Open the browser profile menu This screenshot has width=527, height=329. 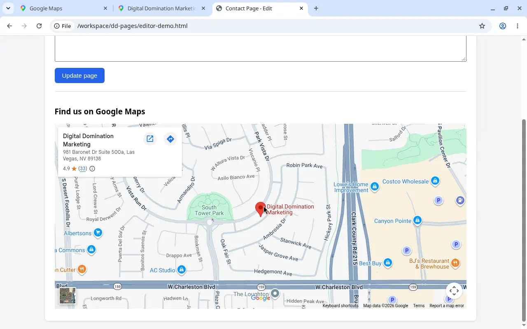503,26
